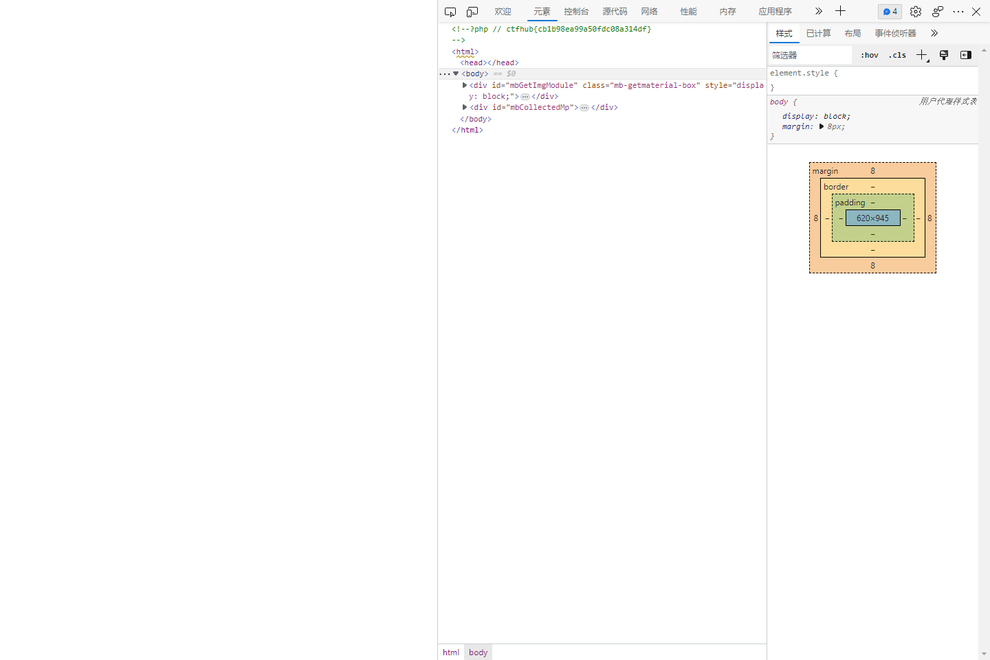Screen dimensions: 990x660
Task: Click the styles pane scroll down arrow
Action: point(984,654)
